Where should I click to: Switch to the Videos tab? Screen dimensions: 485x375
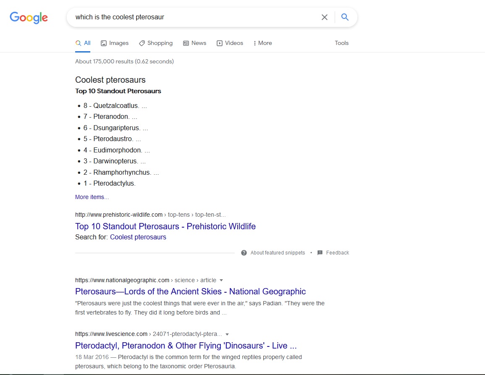pos(230,43)
